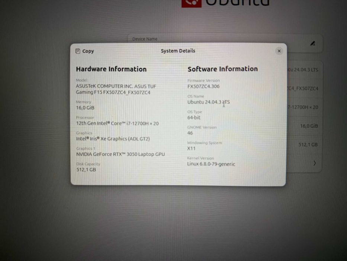Open the chevron row in the About panel
The width and height of the screenshot is (347, 261).
pyautogui.click(x=314, y=163)
